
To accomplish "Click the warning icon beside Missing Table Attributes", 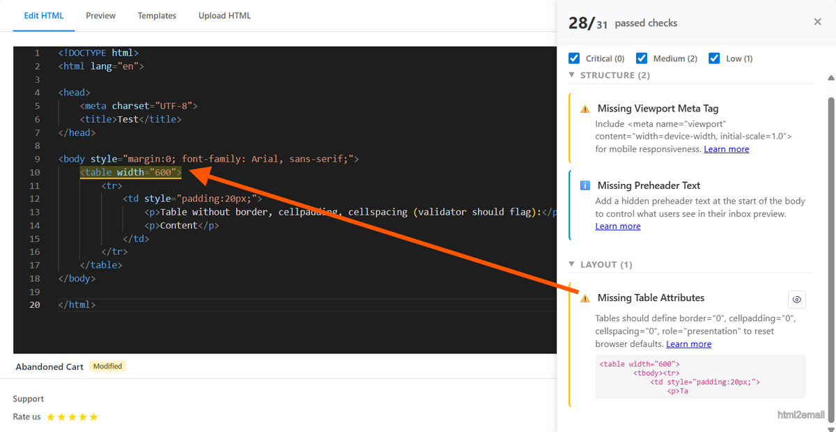I will pos(585,298).
